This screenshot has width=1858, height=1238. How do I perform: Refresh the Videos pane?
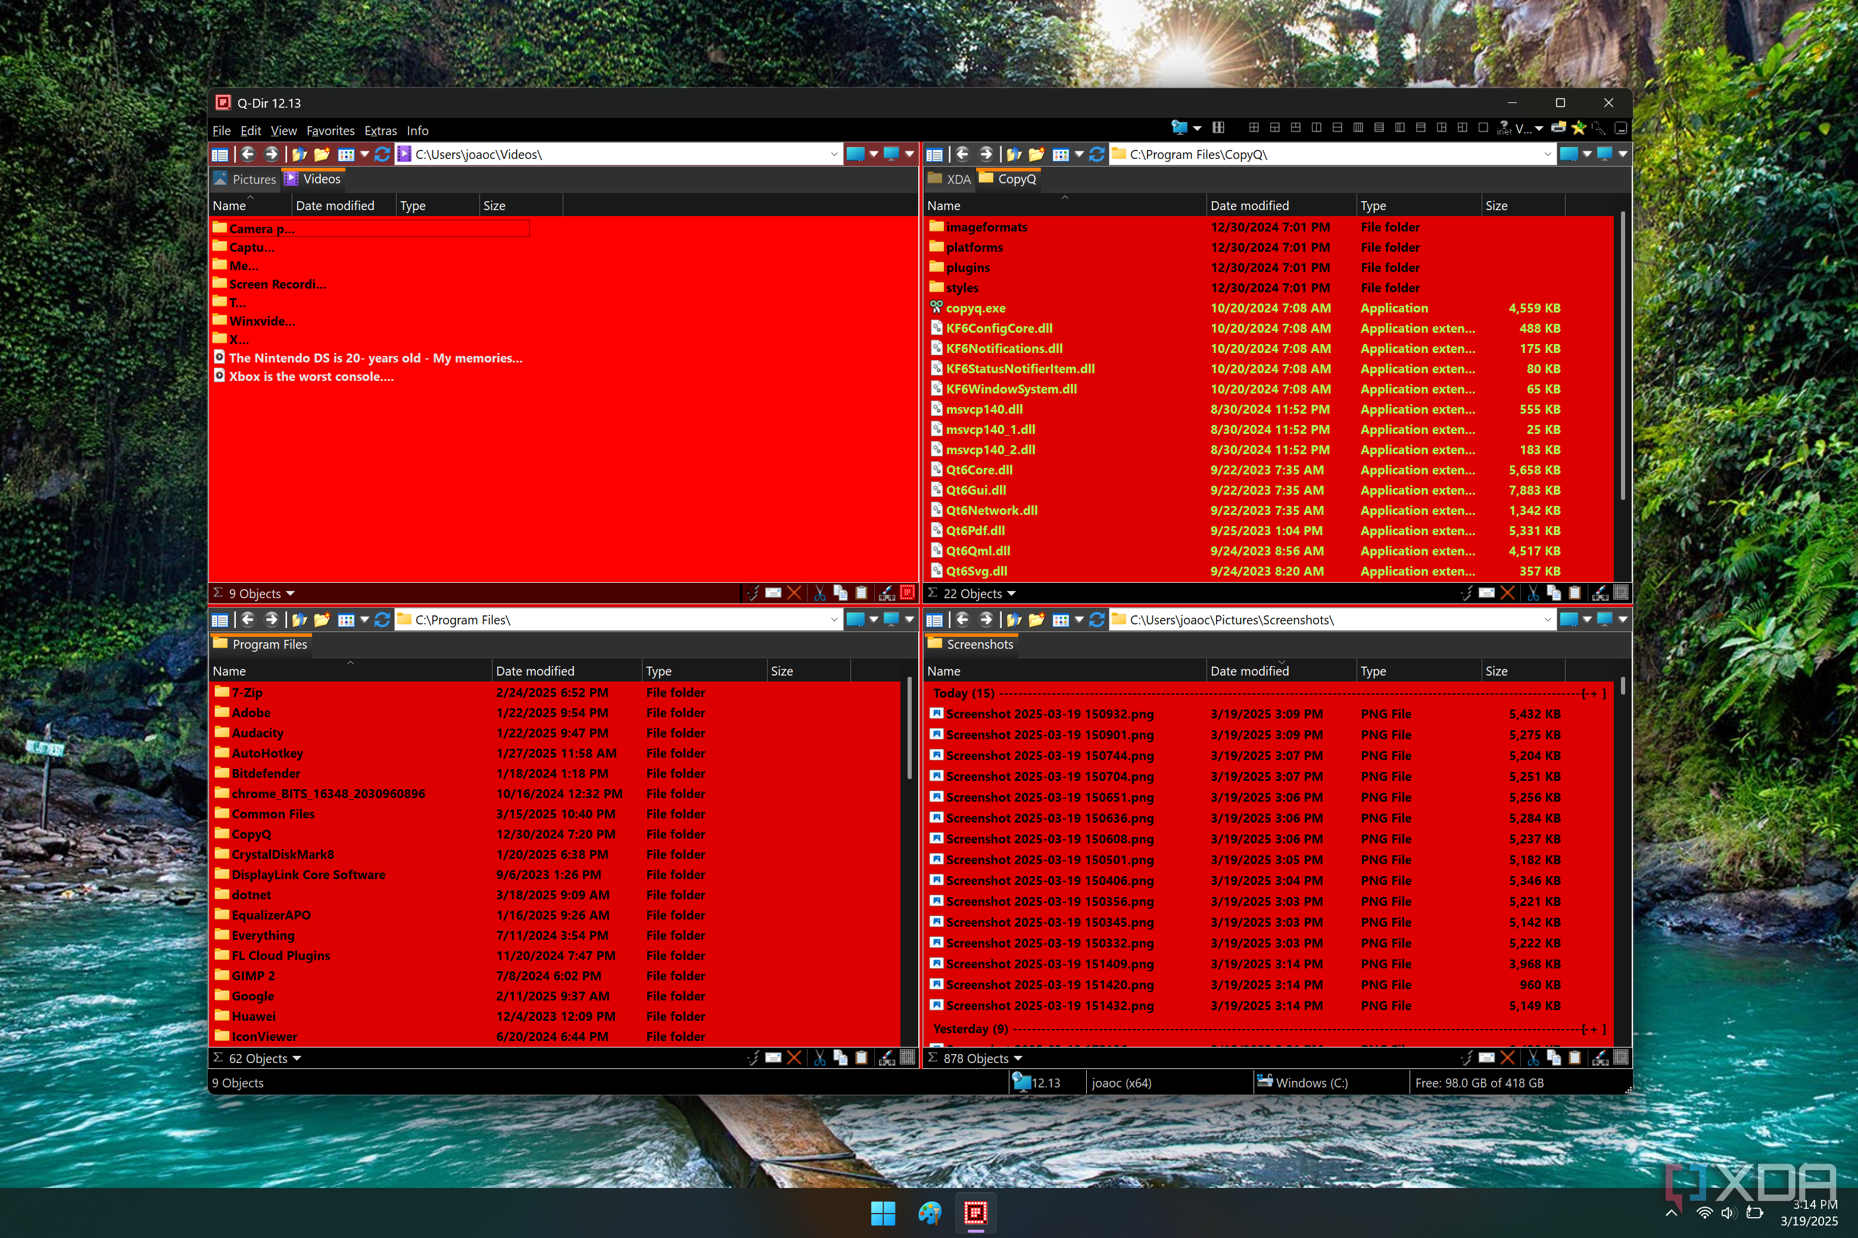(382, 154)
